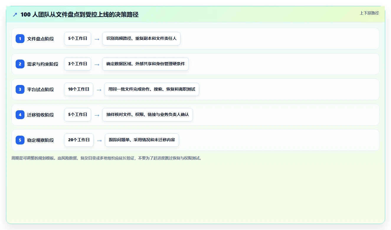This screenshot has height=230, width=391.
Task: Select the 文件盘点阶段 stage label
Action: 40,39
